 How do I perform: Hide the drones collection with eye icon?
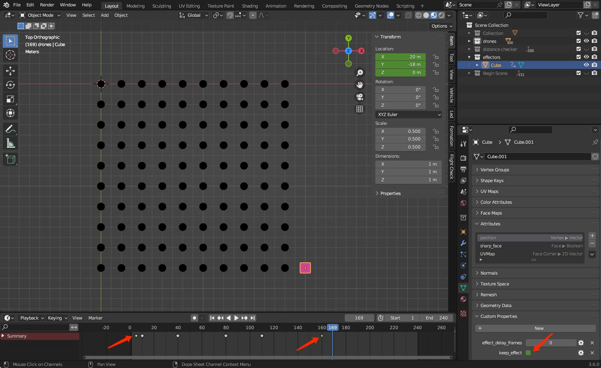tap(586, 41)
